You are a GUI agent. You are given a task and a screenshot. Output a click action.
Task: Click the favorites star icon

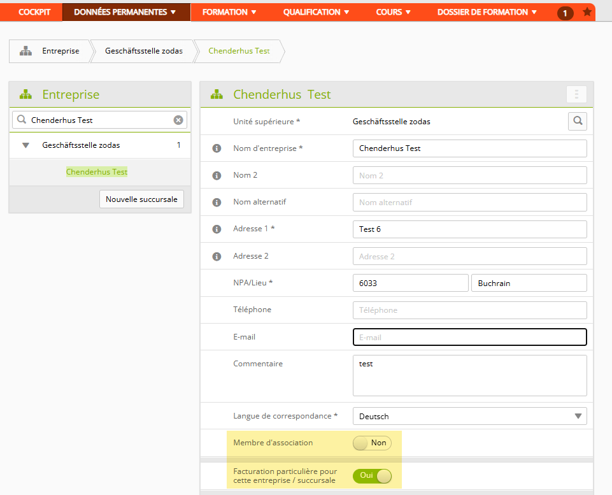point(587,12)
